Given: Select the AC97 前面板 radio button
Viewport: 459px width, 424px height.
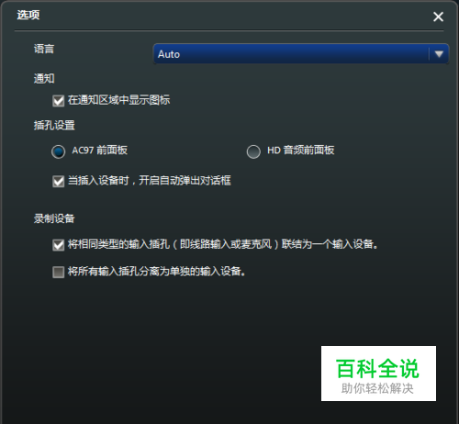Looking at the screenshot, I should pyautogui.click(x=58, y=151).
